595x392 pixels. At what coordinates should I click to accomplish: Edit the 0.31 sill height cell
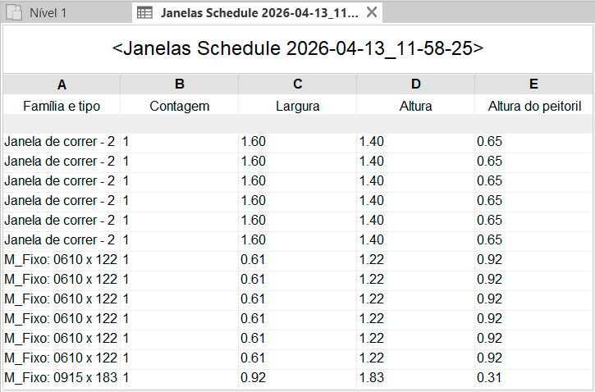(x=534, y=378)
